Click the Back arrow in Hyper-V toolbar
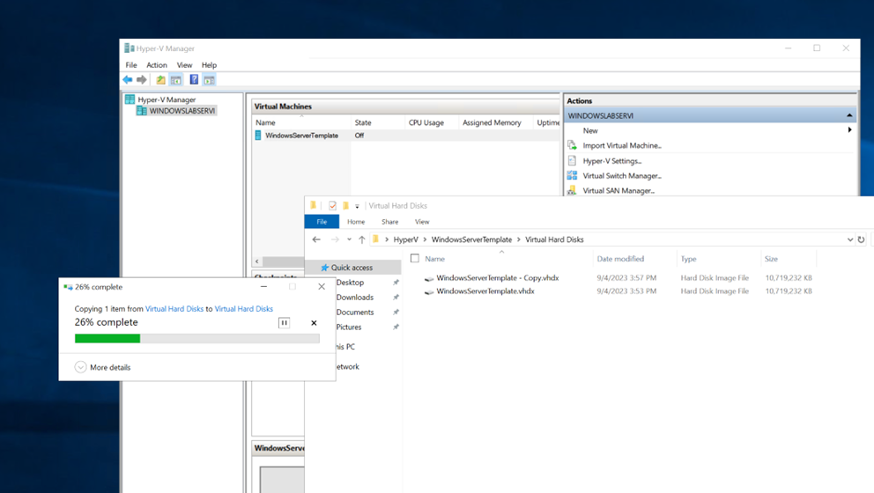The height and width of the screenshot is (493, 874). [128, 80]
